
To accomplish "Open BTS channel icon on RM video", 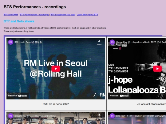I will [x=11, y=42].
